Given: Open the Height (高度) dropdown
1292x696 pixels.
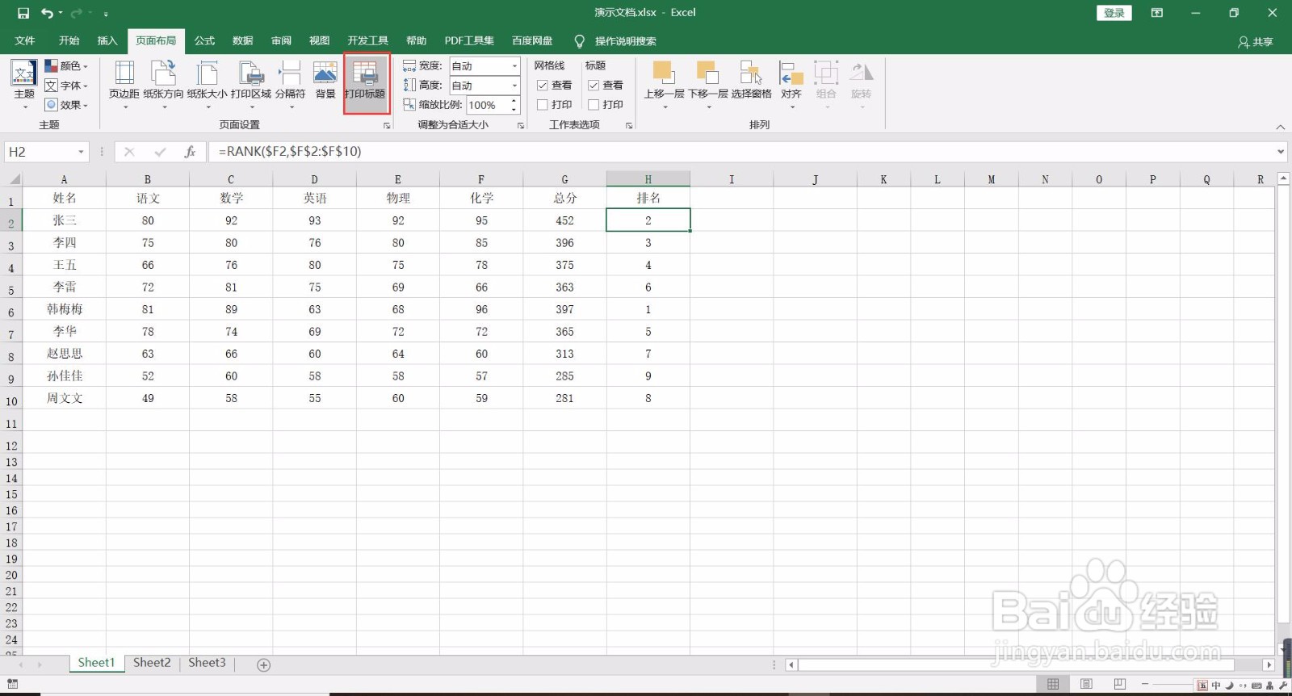Looking at the screenshot, I should (514, 86).
